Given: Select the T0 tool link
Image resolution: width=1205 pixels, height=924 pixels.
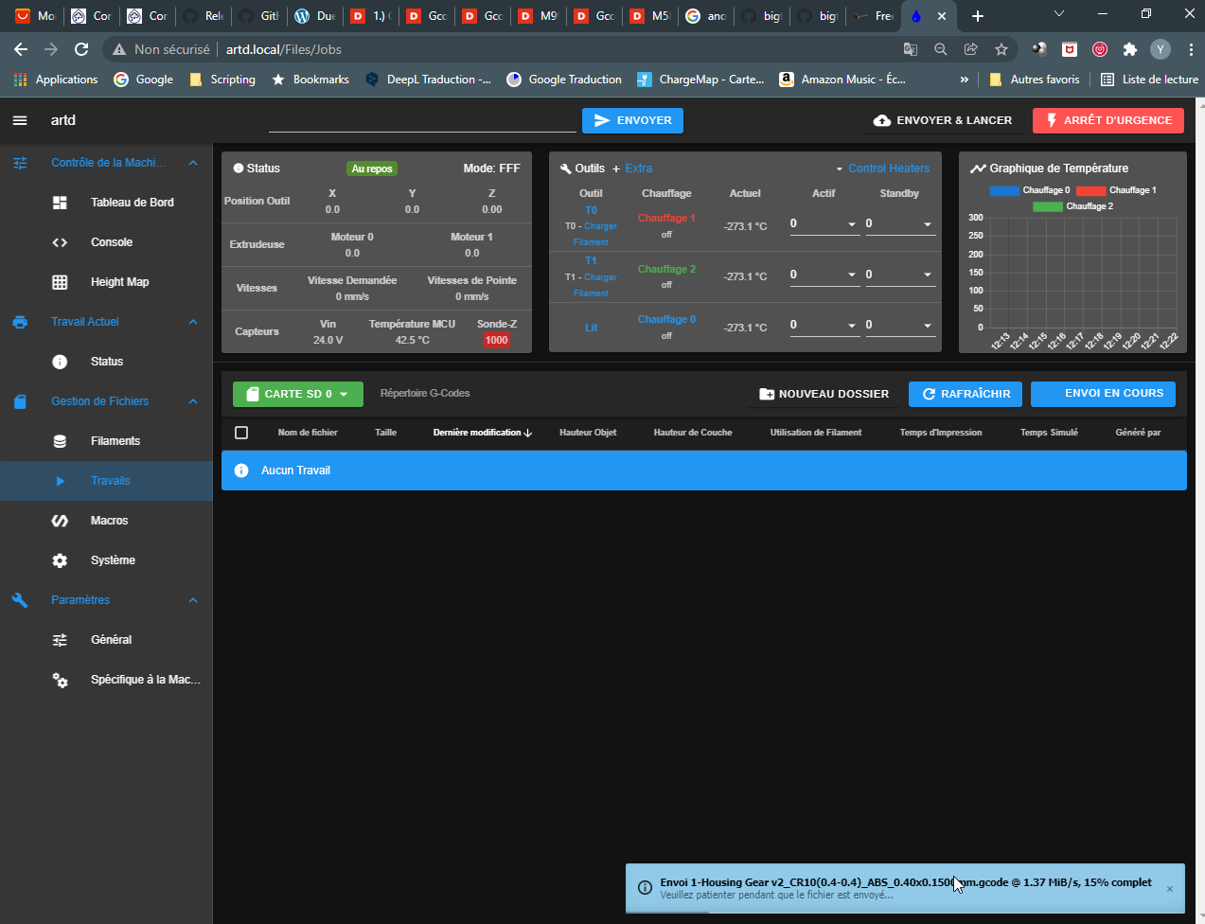Looking at the screenshot, I should coord(591,210).
